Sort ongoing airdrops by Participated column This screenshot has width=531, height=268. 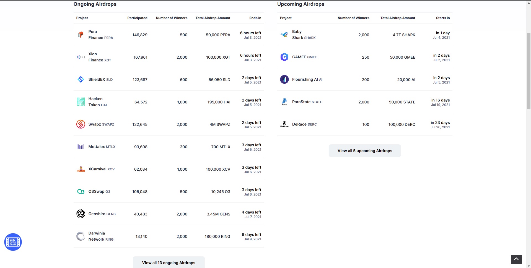tap(137, 18)
